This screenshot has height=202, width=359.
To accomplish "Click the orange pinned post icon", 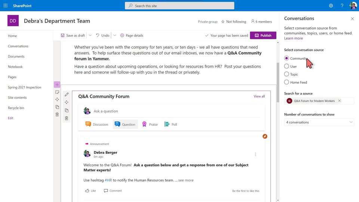I will [x=265, y=136].
